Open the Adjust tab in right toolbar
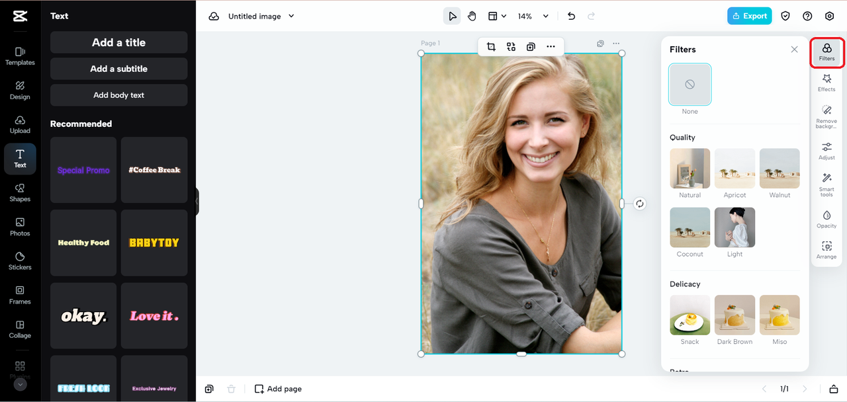Viewport: 847px width, 402px height. tap(826, 151)
